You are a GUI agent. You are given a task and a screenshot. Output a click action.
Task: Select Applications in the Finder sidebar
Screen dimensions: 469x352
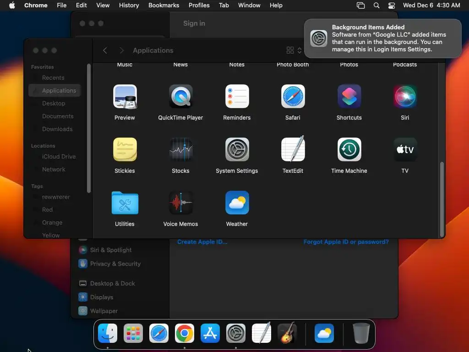click(55, 90)
